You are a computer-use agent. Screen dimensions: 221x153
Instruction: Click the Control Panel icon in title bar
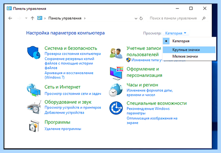[x=9, y=8]
